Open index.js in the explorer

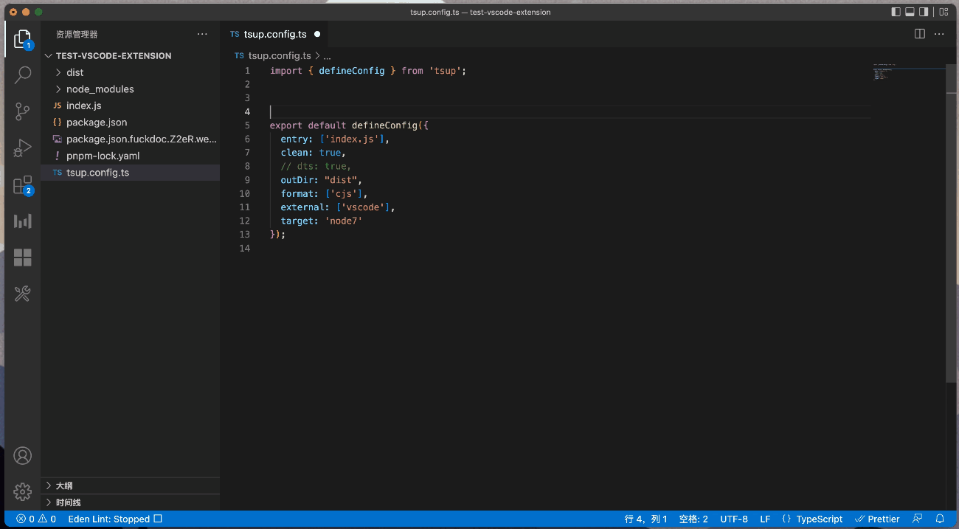pyautogui.click(x=130, y=106)
